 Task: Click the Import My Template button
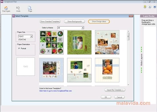[x=115, y=90]
